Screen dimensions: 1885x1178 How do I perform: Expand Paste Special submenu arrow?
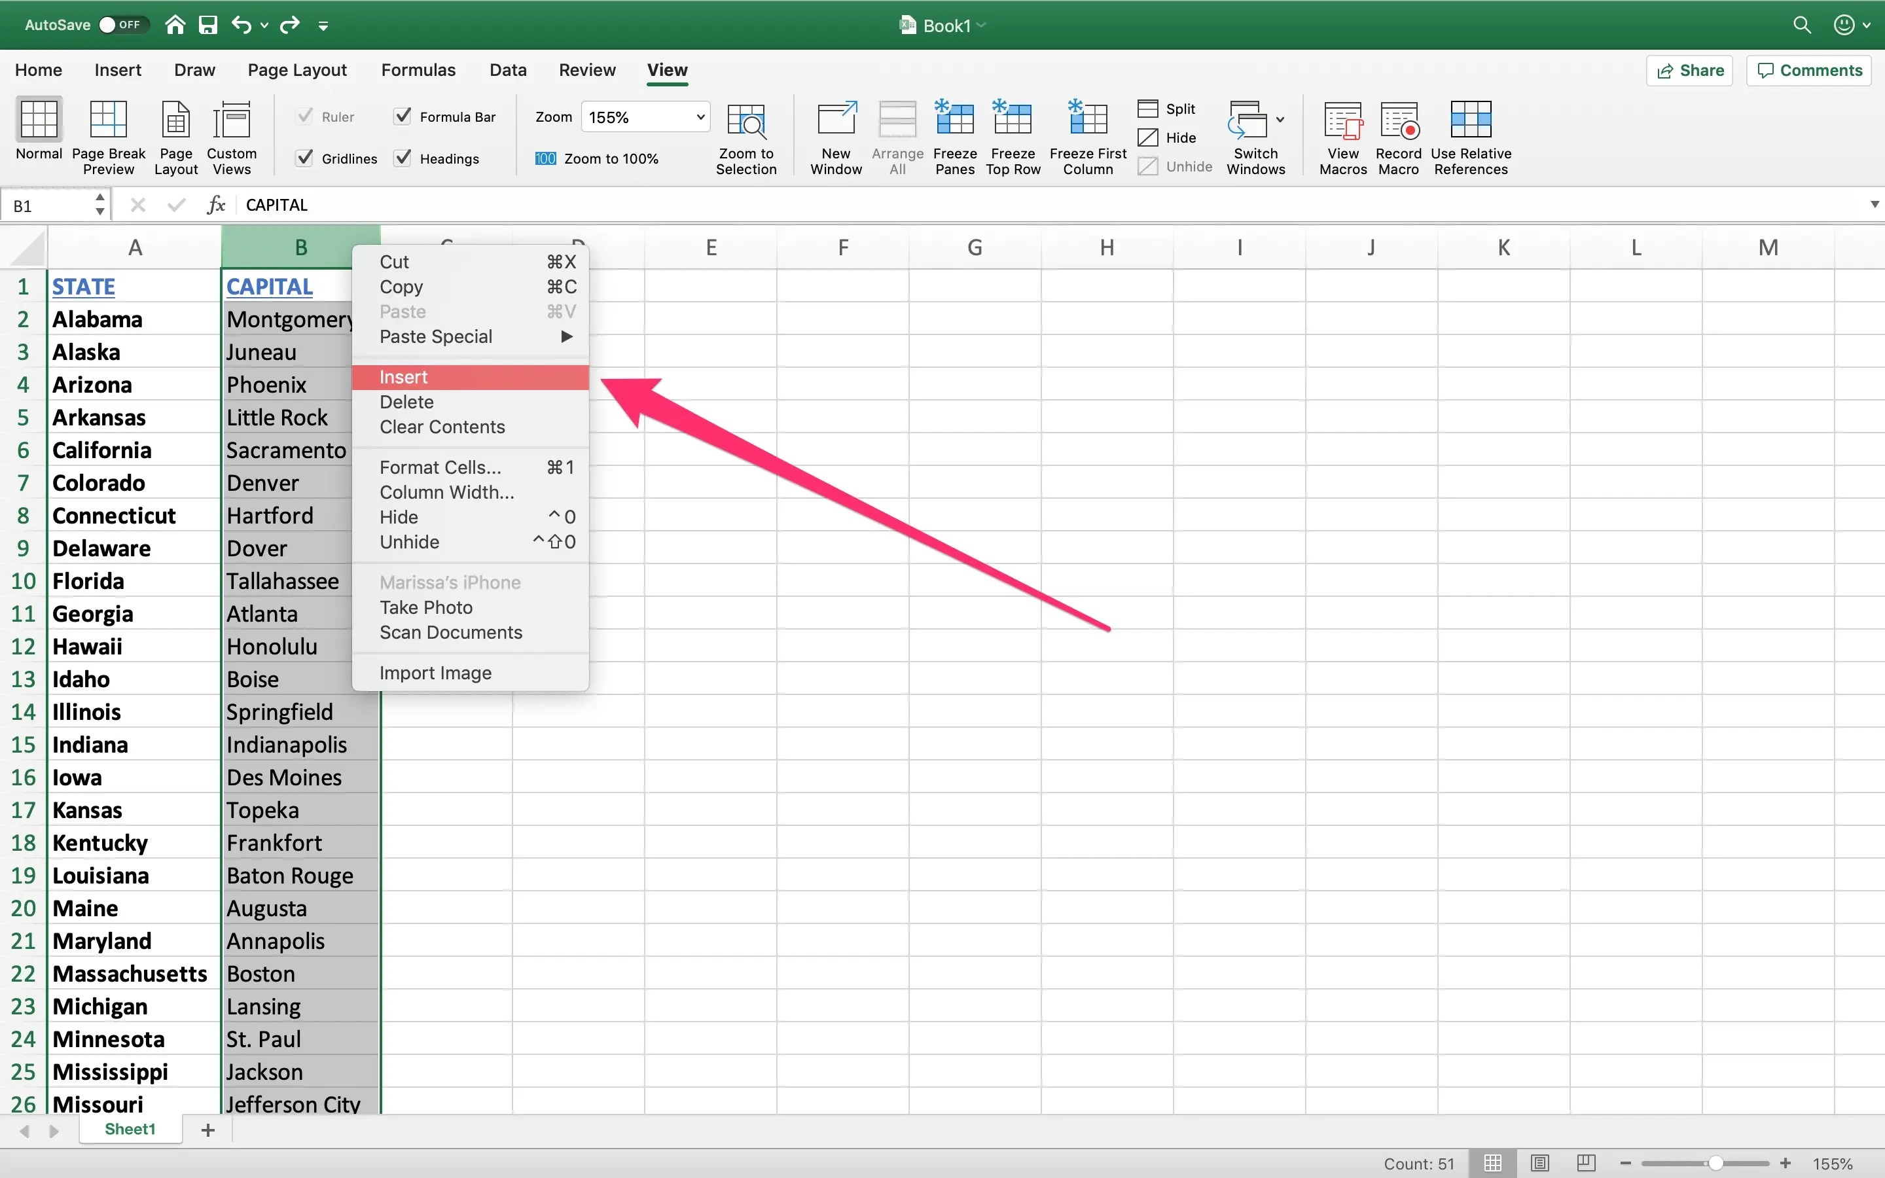(x=566, y=336)
